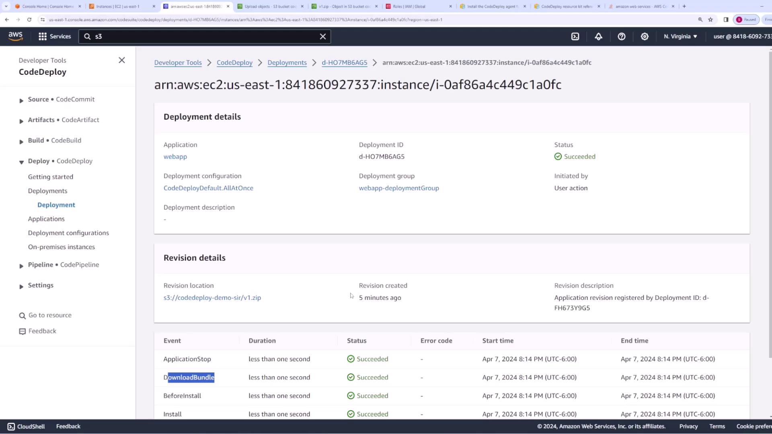Click CloudShell icon in the bottom footer
The width and height of the screenshot is (772, 434).
(x=11, y=426)
